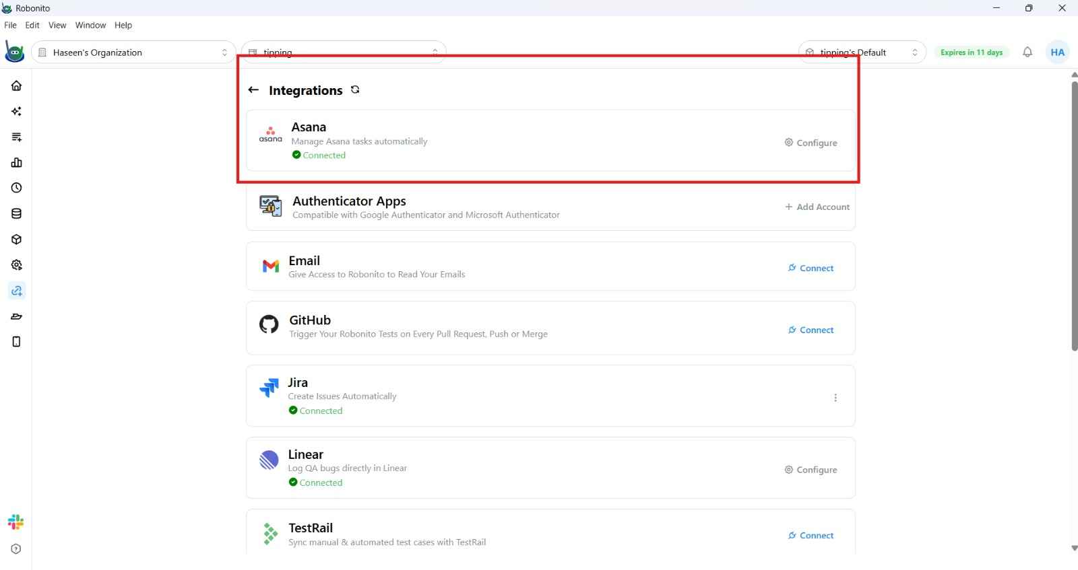Open the Help menu
Viewport: 1078px width, 570px height.
[123, 25]
